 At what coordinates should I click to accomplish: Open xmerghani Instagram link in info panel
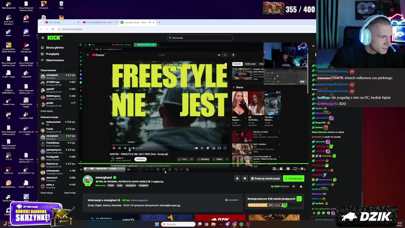click(x=232, y=200)
